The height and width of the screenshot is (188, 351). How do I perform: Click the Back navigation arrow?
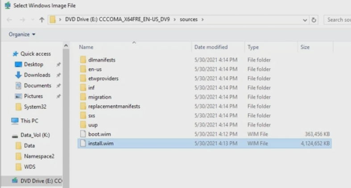point(10,20)
